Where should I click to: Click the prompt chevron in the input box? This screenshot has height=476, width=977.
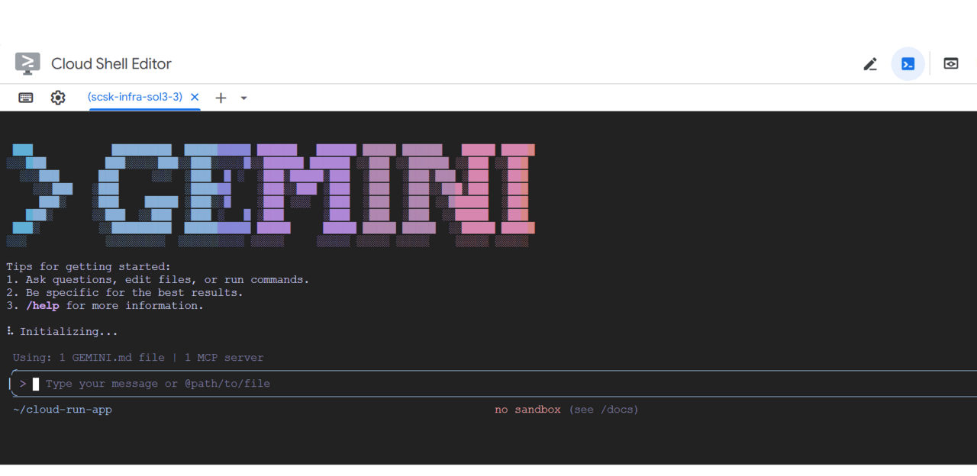[23, 384]
